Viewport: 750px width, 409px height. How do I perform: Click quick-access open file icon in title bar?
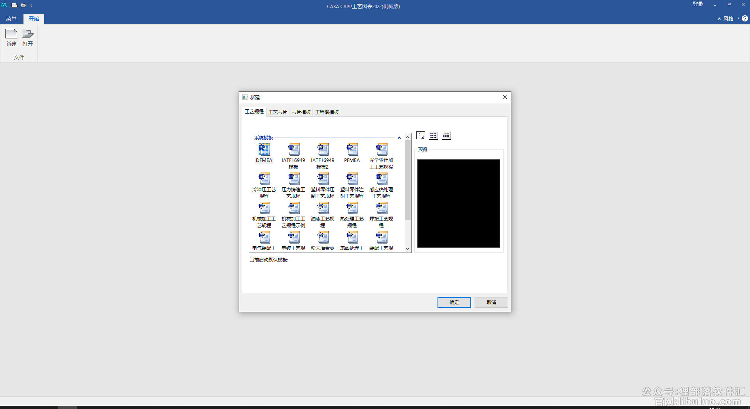pyautogui.click(x=23, y=5)
